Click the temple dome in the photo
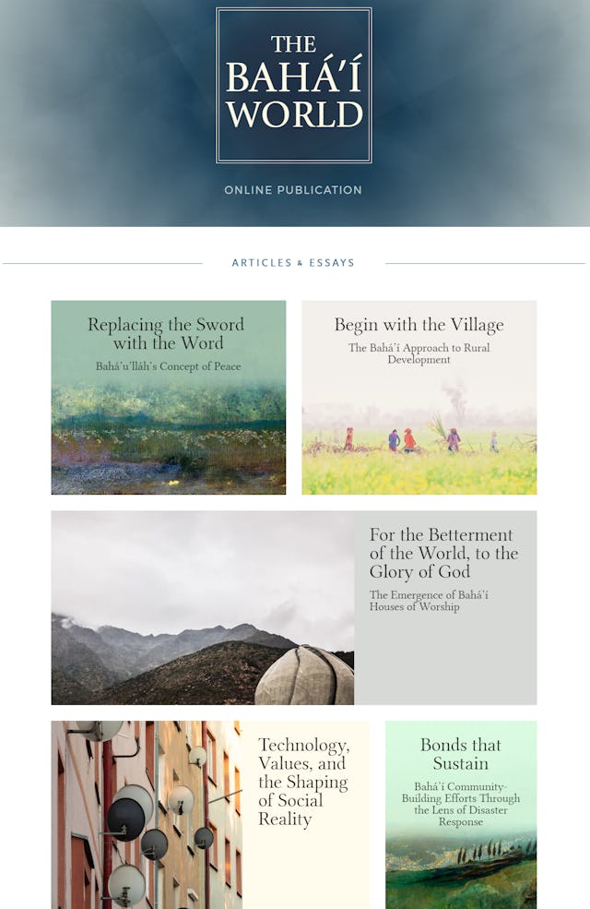 304,676
